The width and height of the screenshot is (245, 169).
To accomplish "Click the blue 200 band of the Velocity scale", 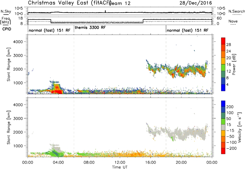I will click(223, 104).
